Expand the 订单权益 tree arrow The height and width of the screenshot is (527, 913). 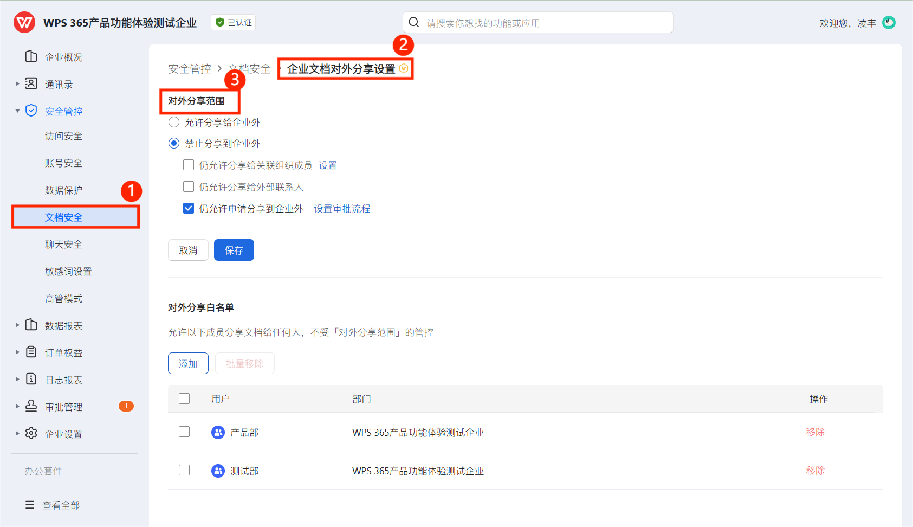(17, 352)
